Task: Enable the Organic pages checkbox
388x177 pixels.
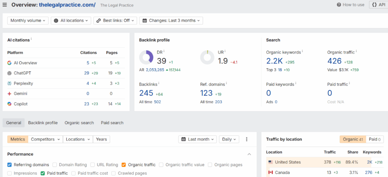Action: tap(210, 165)
